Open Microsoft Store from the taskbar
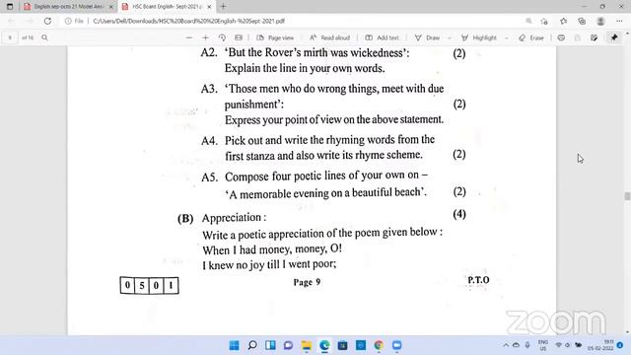This screenshot has width=631, height=355. click(x=342, y=345)
